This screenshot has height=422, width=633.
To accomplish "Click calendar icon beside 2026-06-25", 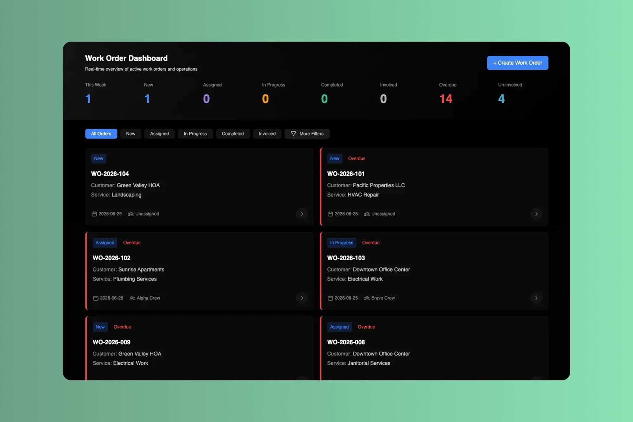I will click(x=330, y=298).
